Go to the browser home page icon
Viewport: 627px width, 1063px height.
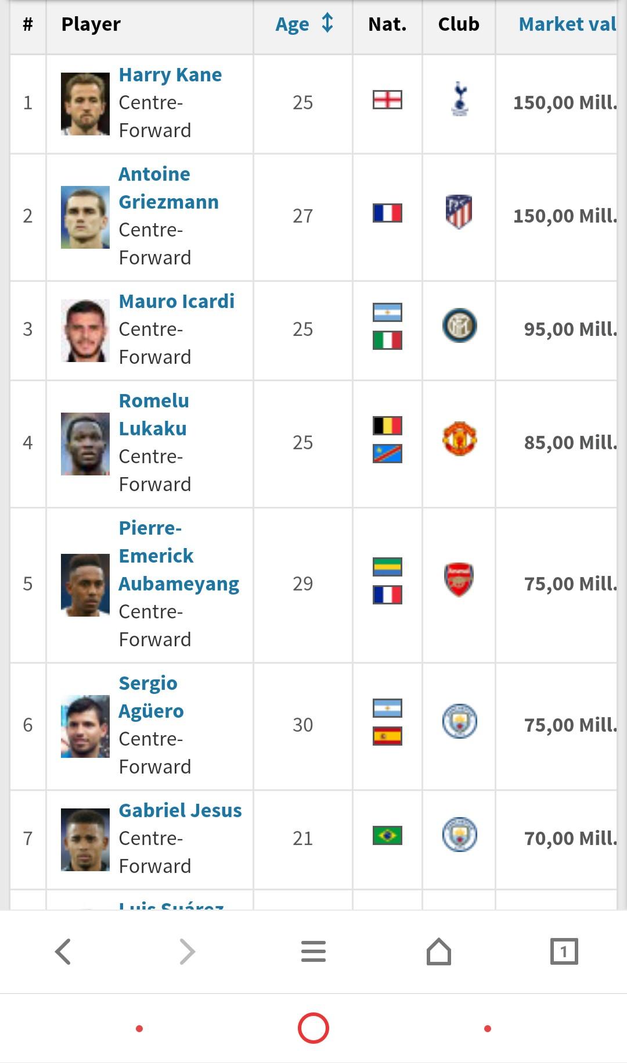pos(439,951)
